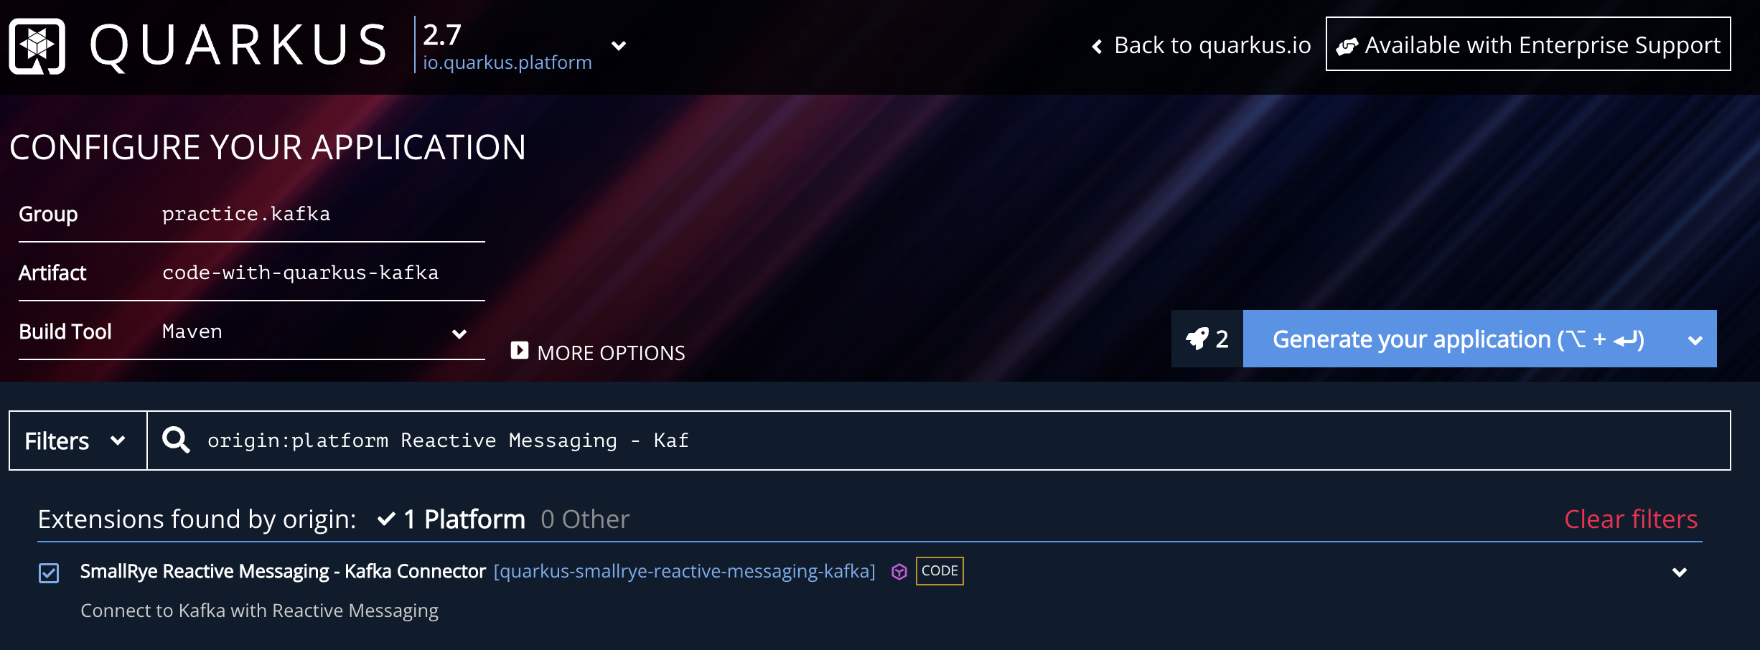The height and width of the screenshot is (650, 1760).
Task: Focus the extension search input field
Action: 933,441
